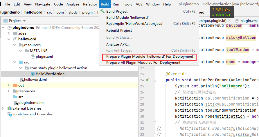Select plugindemo project root in tree

[24, 28]
